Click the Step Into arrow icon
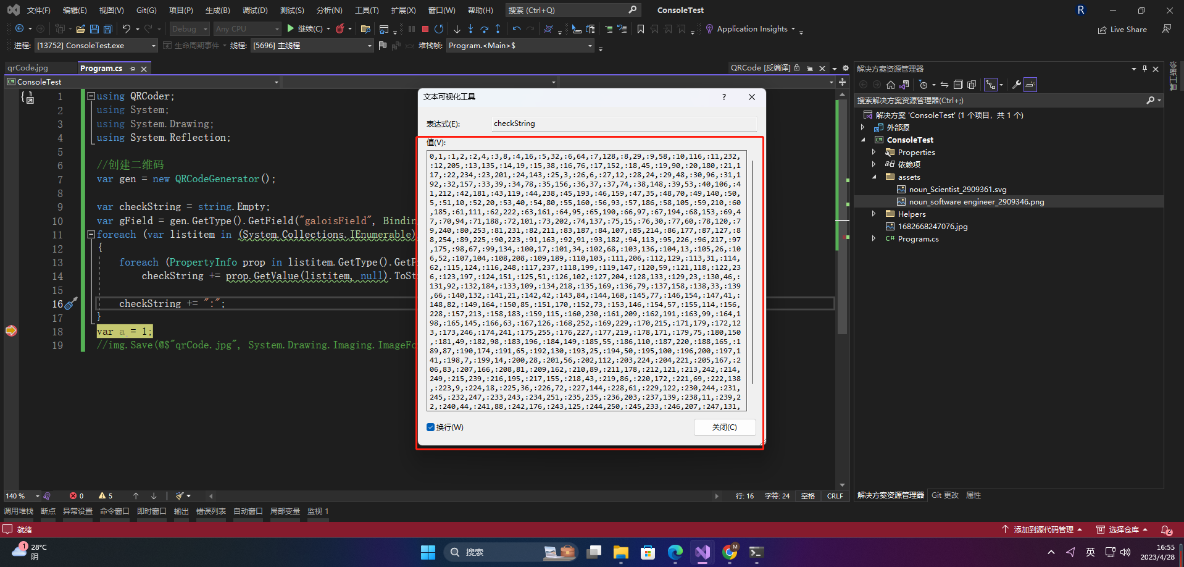This screenshot has width=1184, height=567. [470, 29]
